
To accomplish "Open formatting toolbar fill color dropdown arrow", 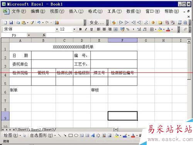I will [x=164, y=30].
